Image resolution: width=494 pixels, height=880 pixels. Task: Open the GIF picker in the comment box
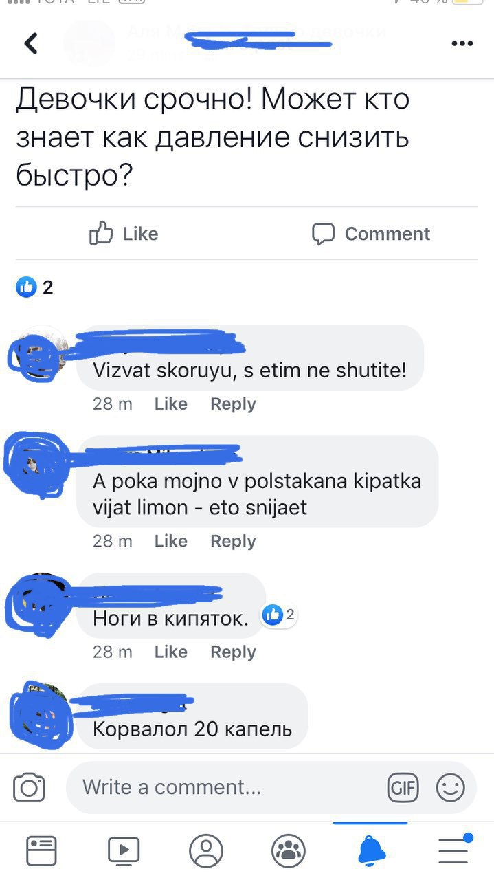tap(403, 788)
